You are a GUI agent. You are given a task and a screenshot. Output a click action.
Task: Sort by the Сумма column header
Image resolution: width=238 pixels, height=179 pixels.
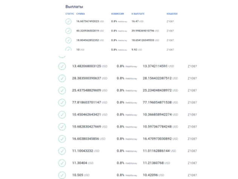pyautogui.click(x=80, y=14)
